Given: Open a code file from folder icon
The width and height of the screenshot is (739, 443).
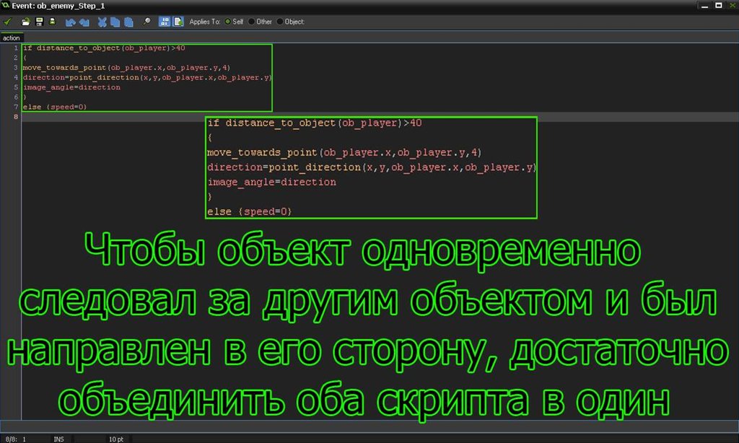Looking at the screenshot, I should [25, 22].
